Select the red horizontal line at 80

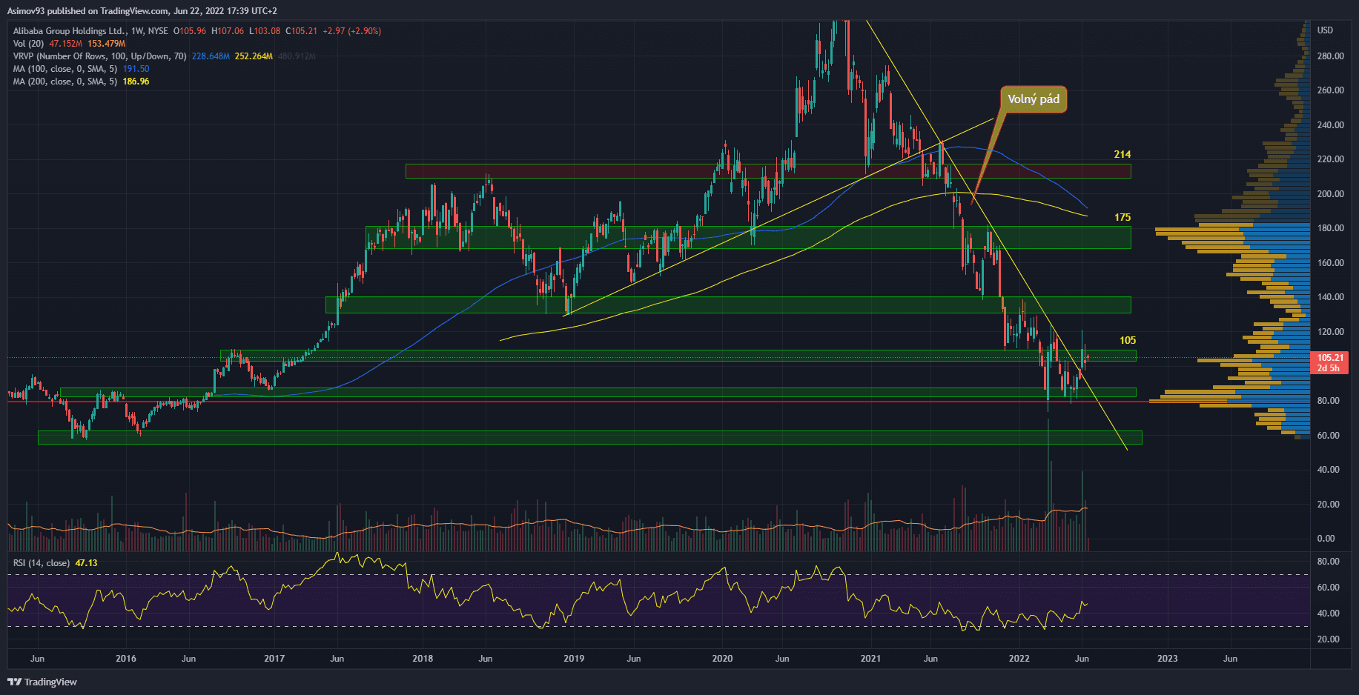tap(519, 402)
